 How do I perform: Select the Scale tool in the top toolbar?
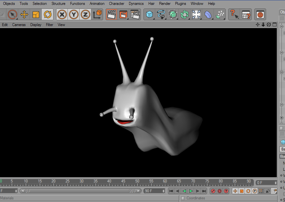36,14
